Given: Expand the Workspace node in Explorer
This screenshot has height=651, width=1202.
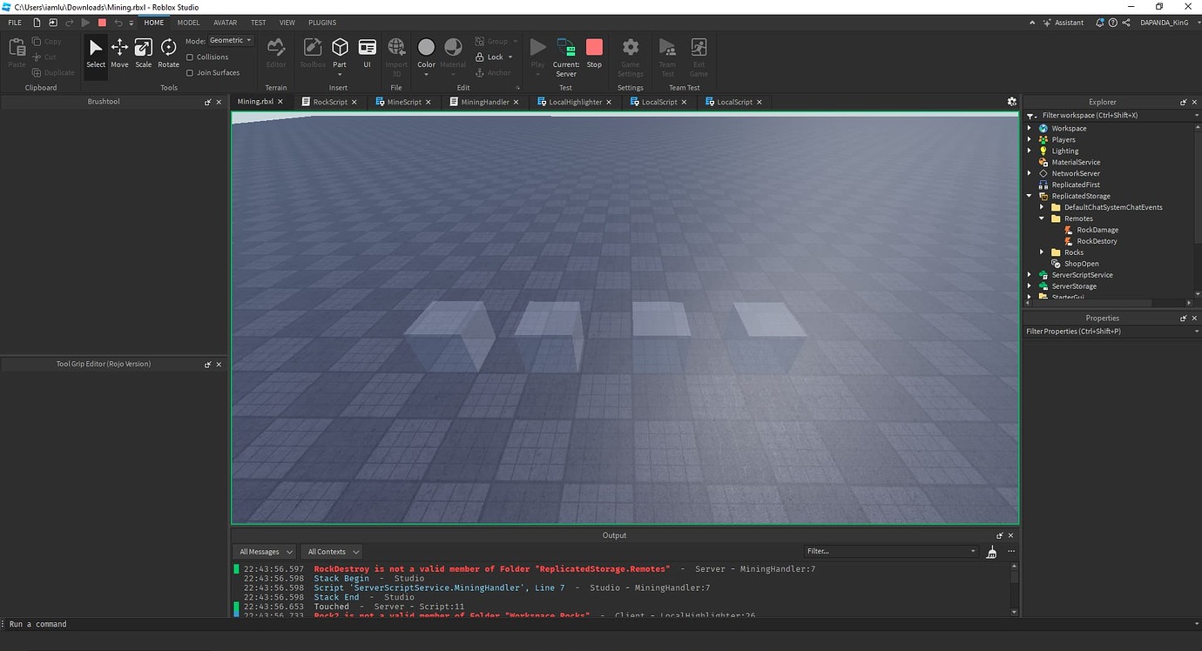Looking at the screenshot, I should click(x=1030, y=129).
